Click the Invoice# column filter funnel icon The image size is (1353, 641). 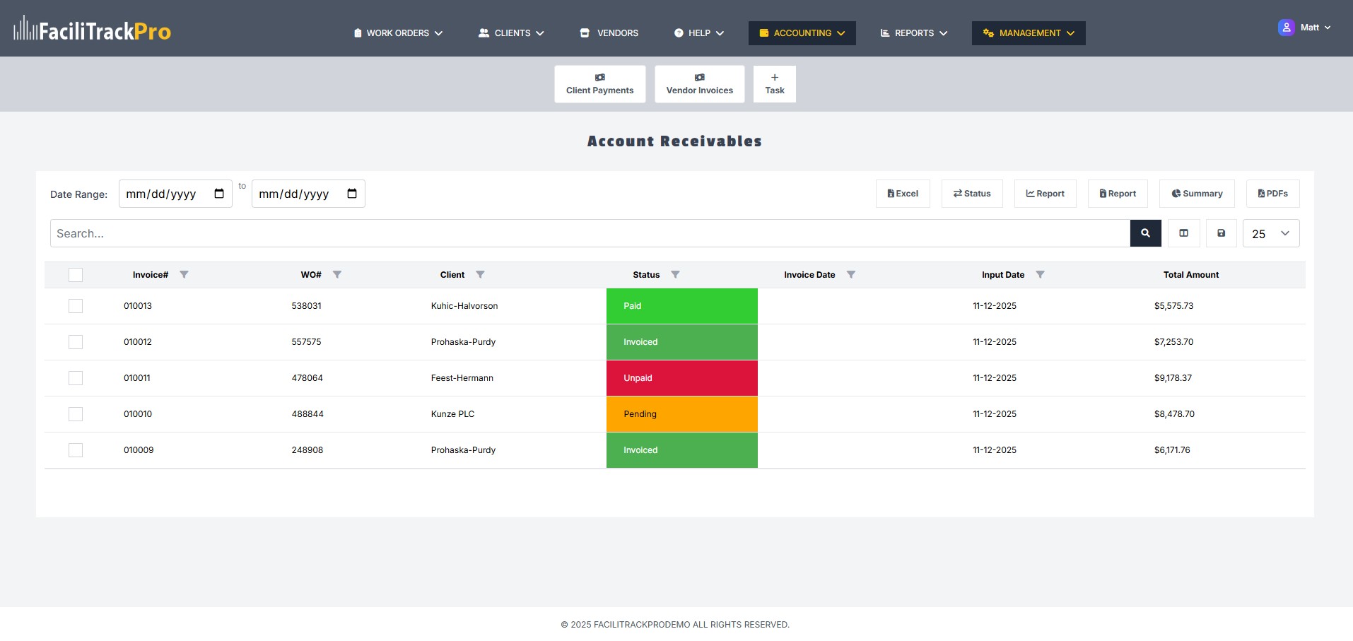tap(184, 275)
